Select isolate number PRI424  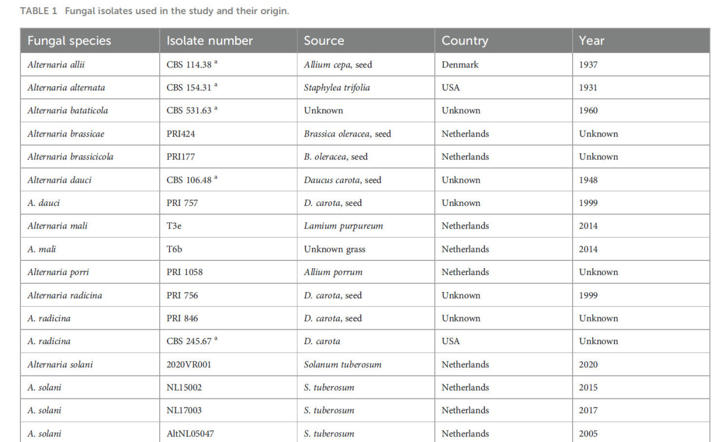181,134
